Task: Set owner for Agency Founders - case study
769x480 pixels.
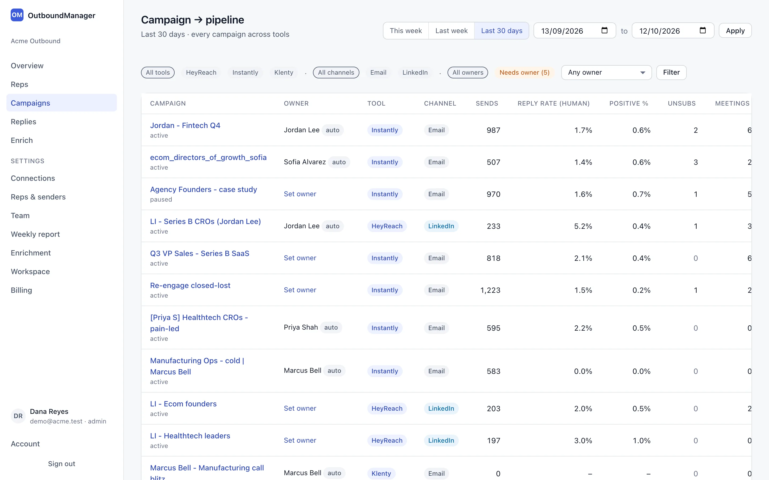Action: point(300,194)
